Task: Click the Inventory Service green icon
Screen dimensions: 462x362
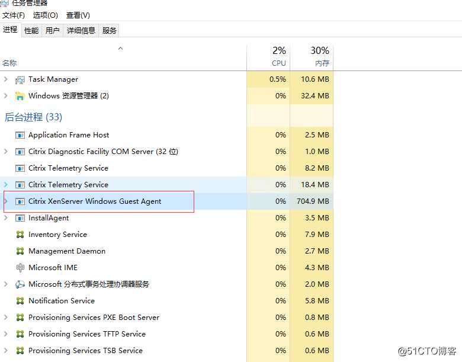Action: pos(20,235)
